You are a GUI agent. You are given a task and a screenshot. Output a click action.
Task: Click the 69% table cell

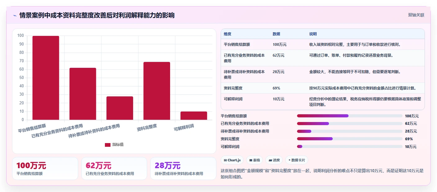click(277, 88)
